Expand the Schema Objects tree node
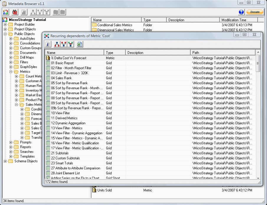 [5, 161]
